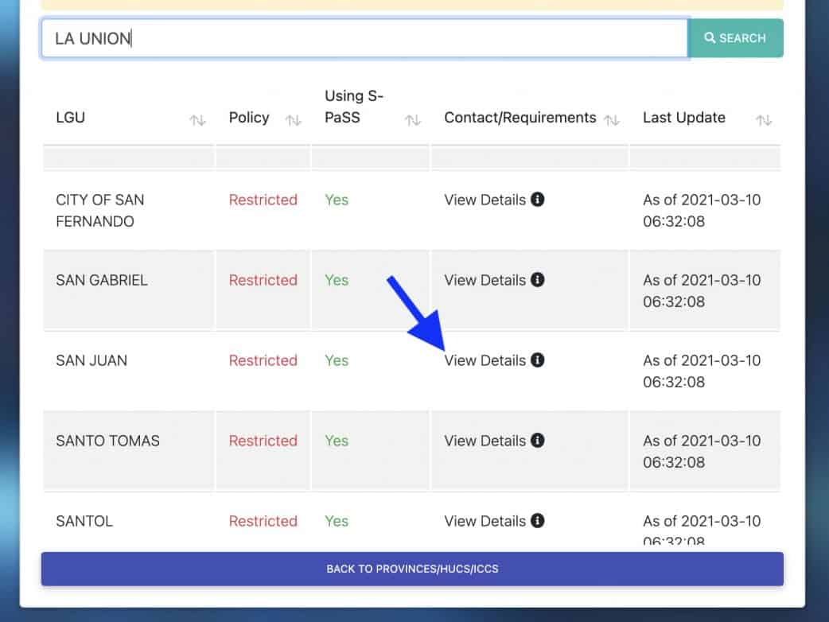Select the SANTO TOMAS LGU name cell

[107, 441]
